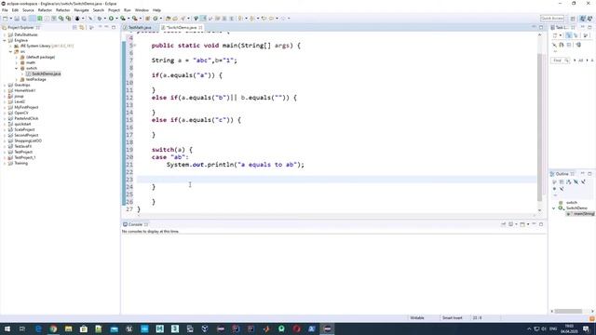Select SwitchDemo.java in Project Explorer
Viewport: 596px width, 335px height.
click(44, 74)
